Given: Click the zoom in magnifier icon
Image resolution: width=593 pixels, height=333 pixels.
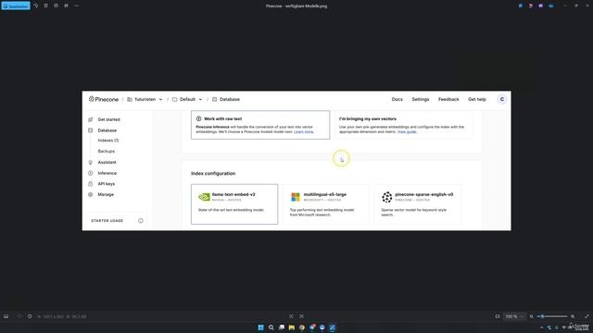Looking at the screenshot, I should [x=573, y=316].
